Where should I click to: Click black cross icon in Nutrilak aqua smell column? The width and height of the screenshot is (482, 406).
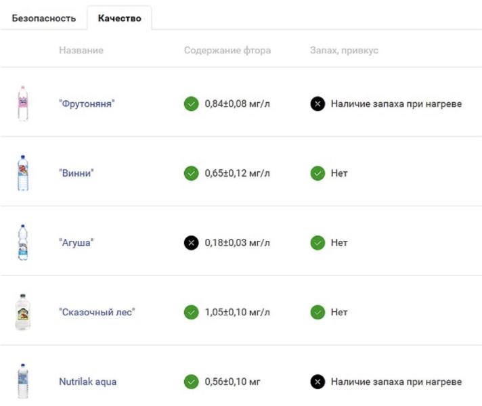[x=317, y=382]
